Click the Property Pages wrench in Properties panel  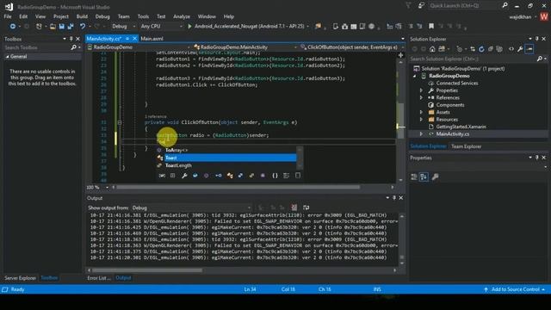(435, 177)
